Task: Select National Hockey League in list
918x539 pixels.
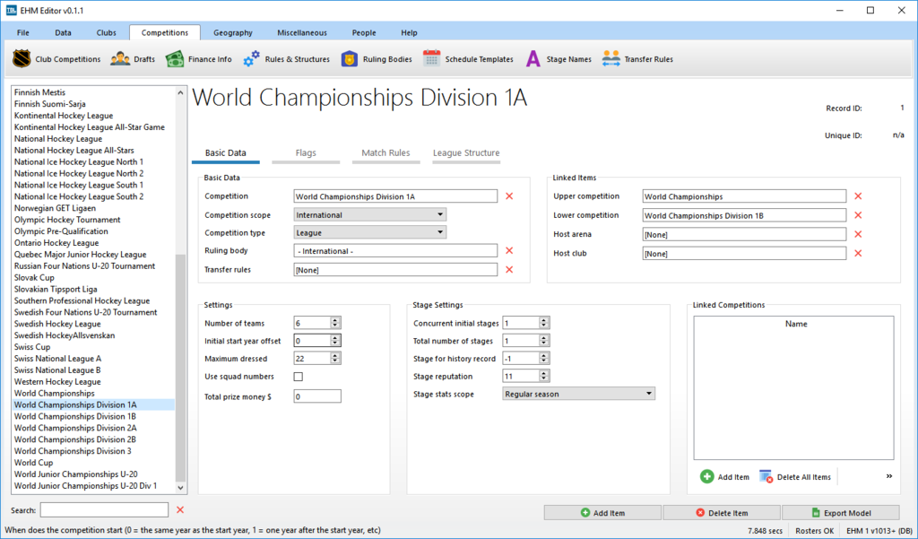Action: pyautogui.click(x=93, y=139)
